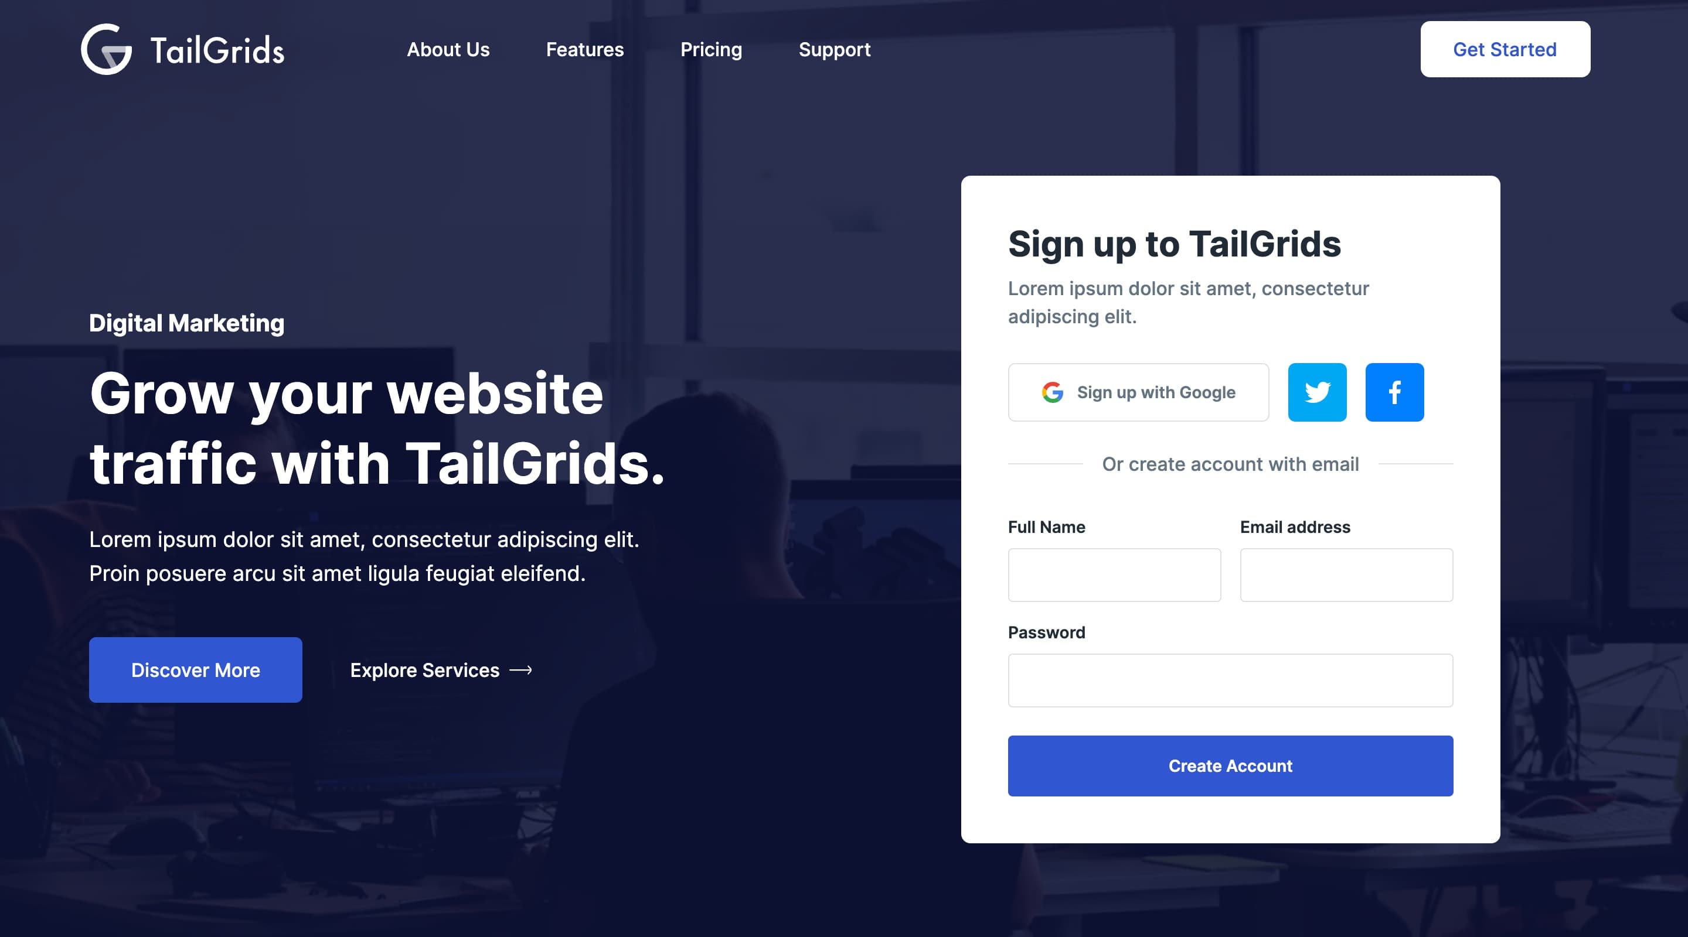Click the Facebook 'f' icon
Viewport: 1688px width, 937px height.
point(1395,392)
